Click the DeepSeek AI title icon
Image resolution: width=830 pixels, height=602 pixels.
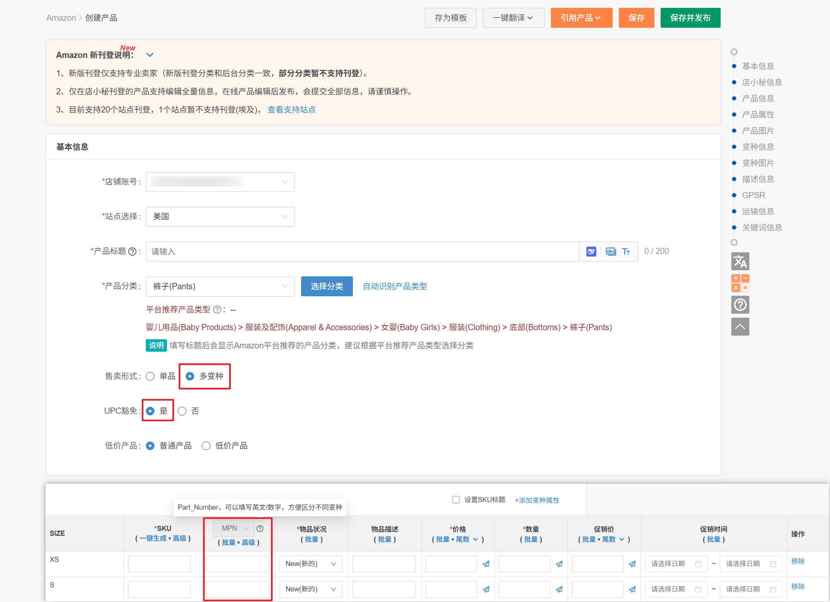[591, 252]
